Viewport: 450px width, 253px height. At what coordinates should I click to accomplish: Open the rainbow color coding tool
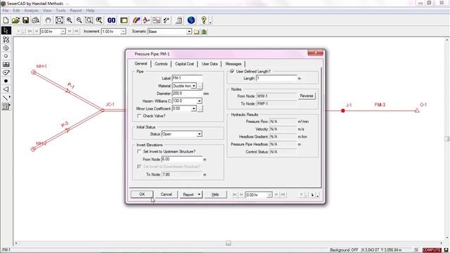coord(136,20)
